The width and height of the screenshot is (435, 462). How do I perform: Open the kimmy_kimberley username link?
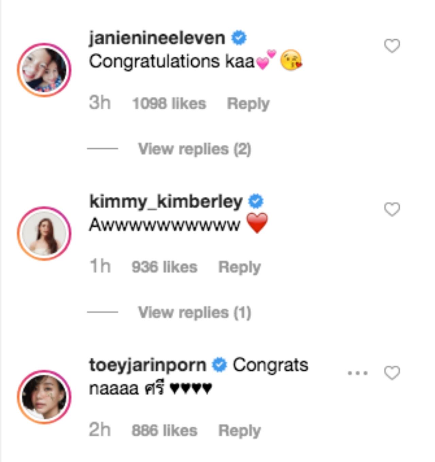tap(166, 201)
